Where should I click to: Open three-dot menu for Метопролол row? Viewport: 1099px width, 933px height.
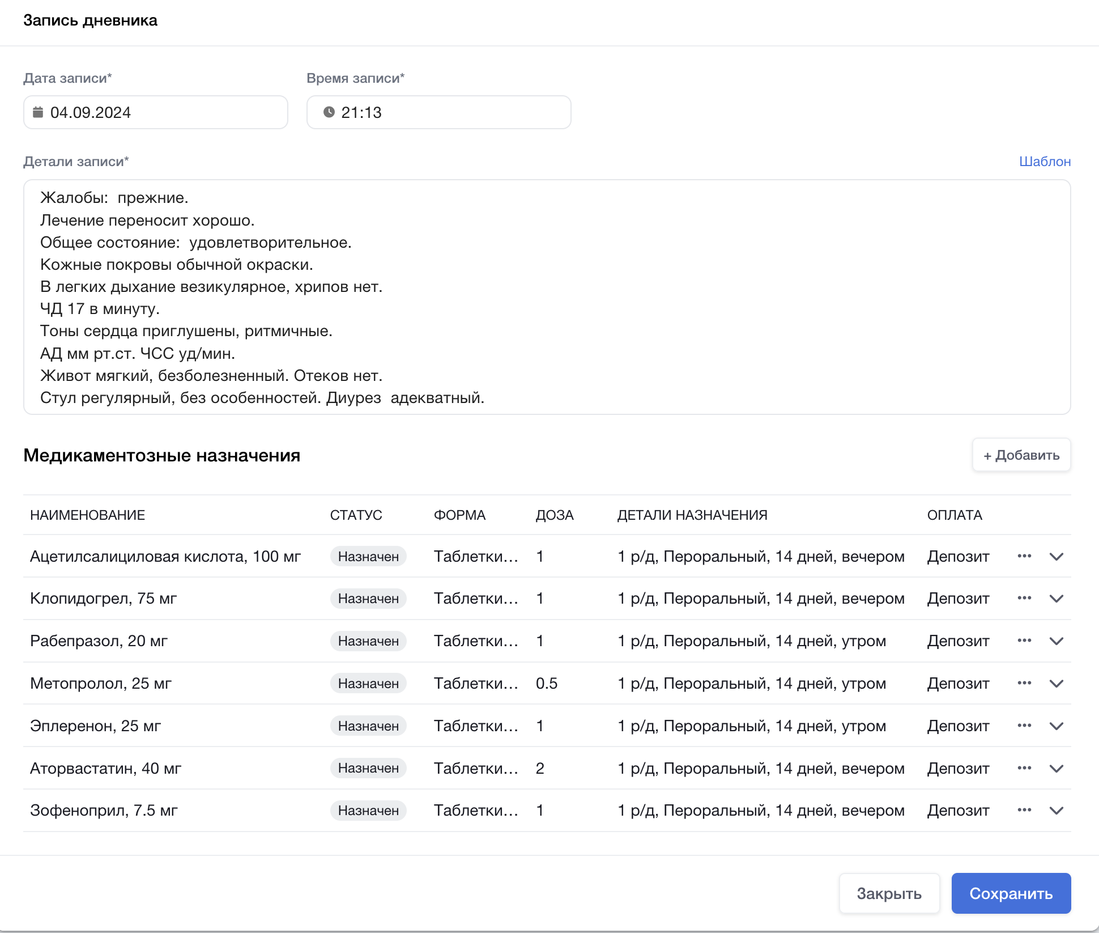pyautogui.click(x=1024, y=683)
